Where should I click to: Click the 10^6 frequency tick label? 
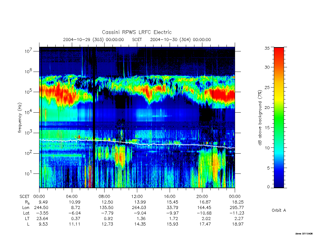pyautogui.click(x=29, y=71)
